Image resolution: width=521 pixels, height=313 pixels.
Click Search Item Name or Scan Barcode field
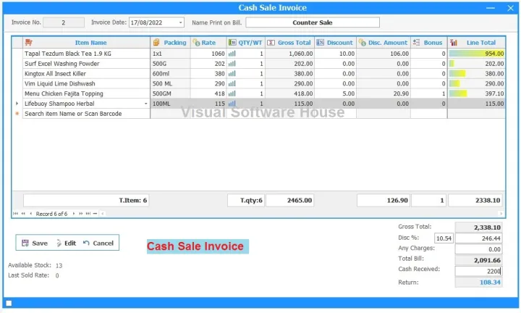(x=86, y=114)
